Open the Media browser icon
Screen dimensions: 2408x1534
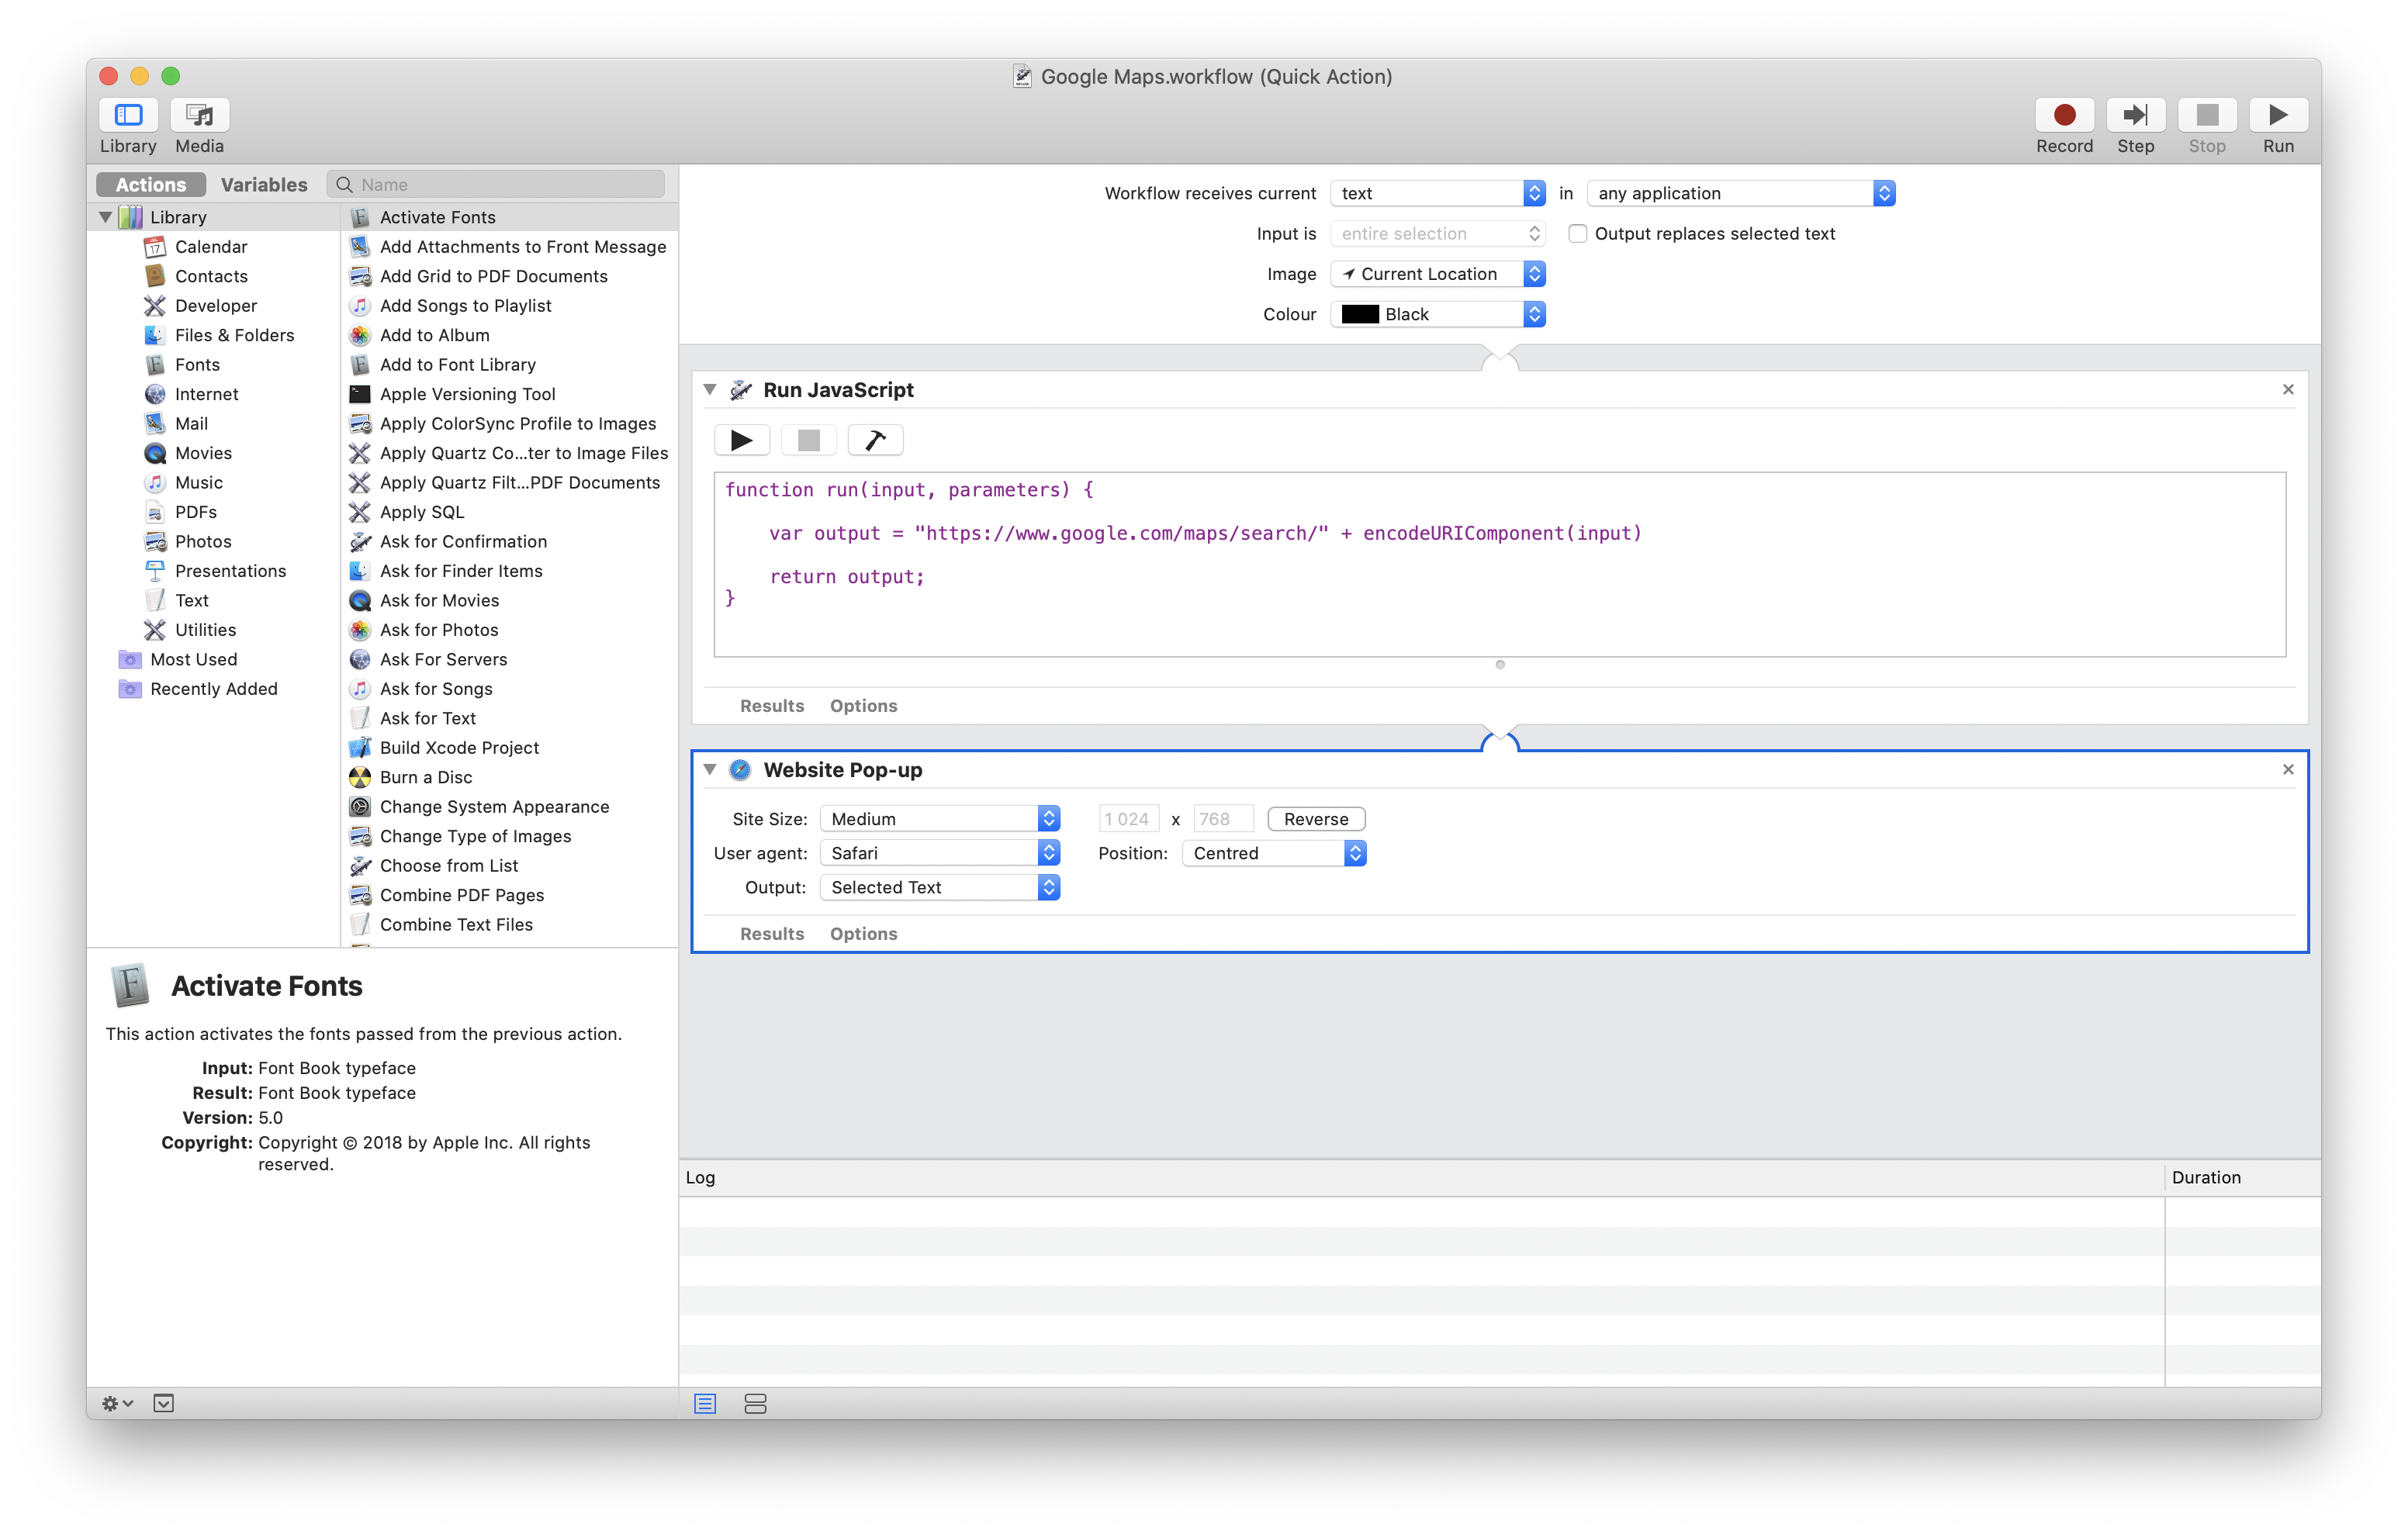coord(199,116)
